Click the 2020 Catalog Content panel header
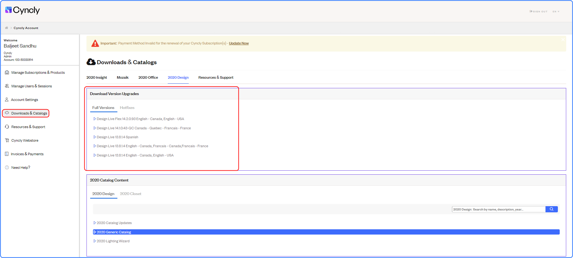The width and height of the screenshot is (573, 258). coord(326,180)
